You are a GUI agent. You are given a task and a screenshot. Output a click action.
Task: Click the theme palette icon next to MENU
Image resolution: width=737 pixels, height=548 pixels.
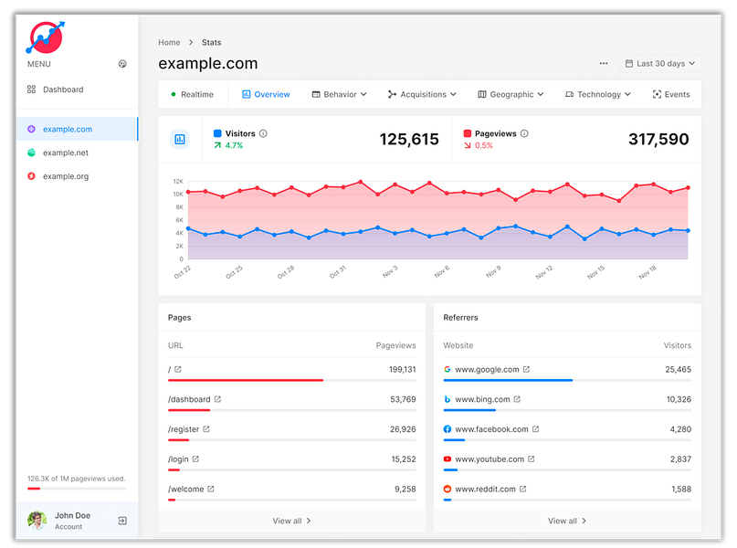[123, 64]
